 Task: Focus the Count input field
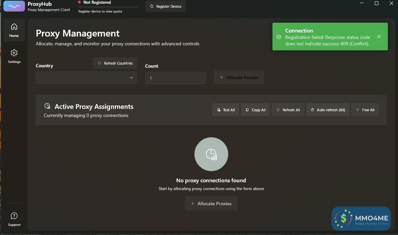pyautogui.click(x=176, y=78)
